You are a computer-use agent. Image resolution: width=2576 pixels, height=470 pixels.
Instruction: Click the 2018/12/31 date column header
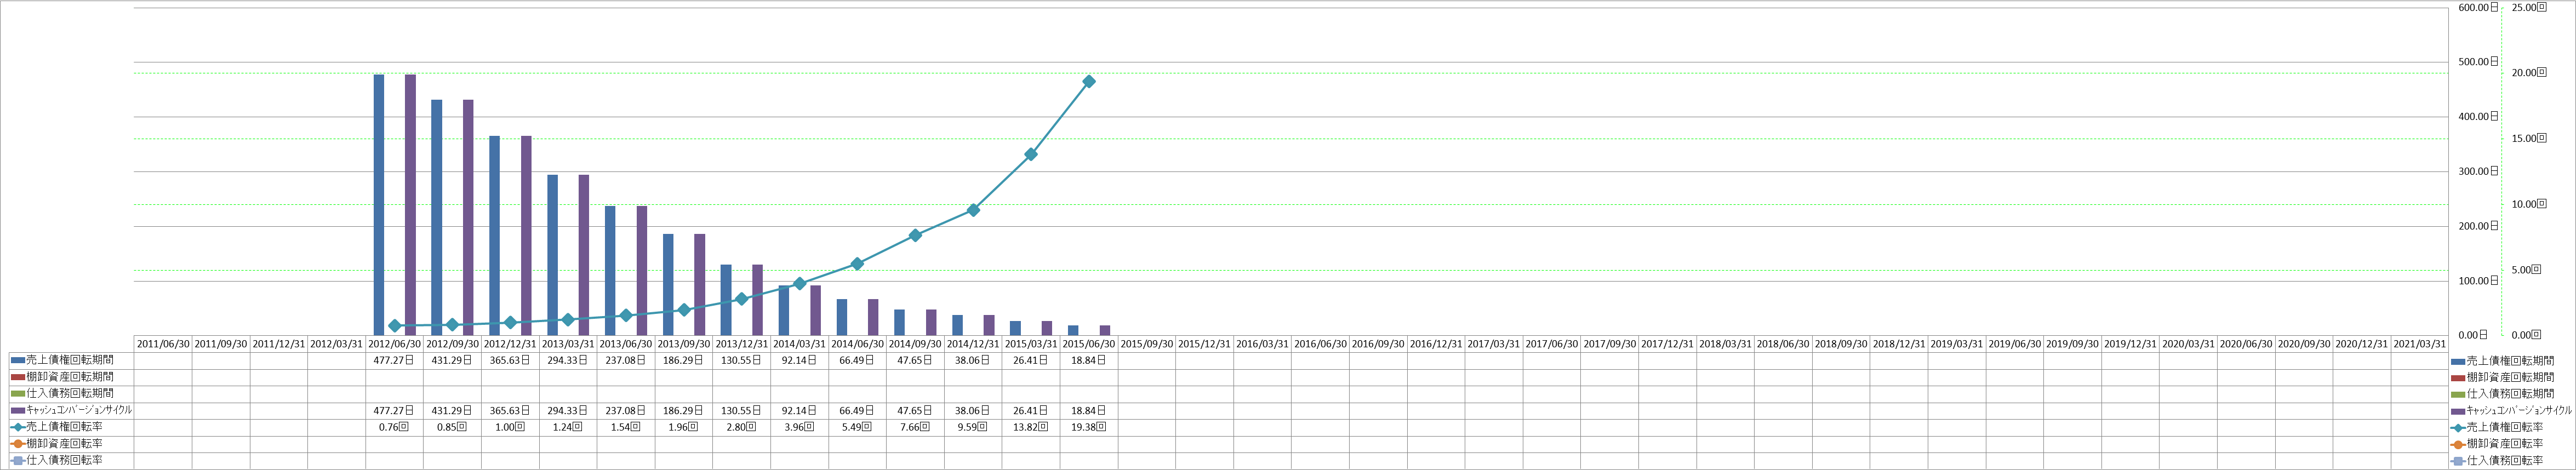[1900, 344]
